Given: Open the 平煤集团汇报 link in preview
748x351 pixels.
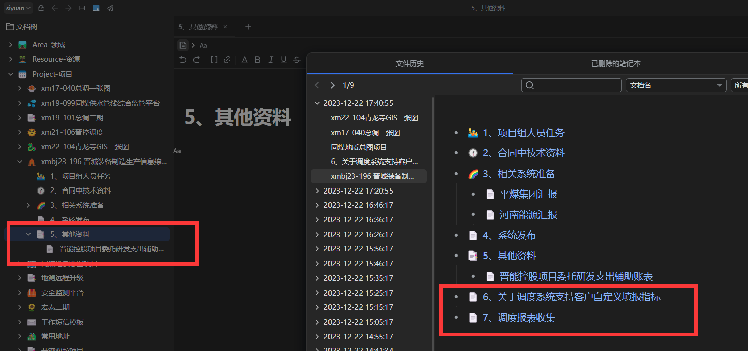Looking at the screenshot, I should 529,194.
